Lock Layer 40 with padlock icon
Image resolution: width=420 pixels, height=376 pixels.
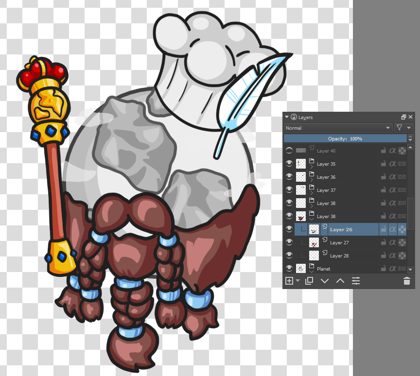384,151
